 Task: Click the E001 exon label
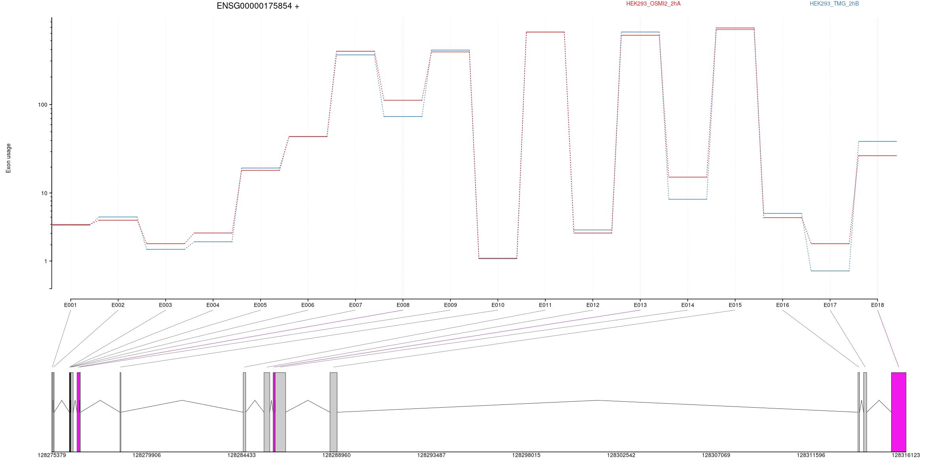pos(70,305)
